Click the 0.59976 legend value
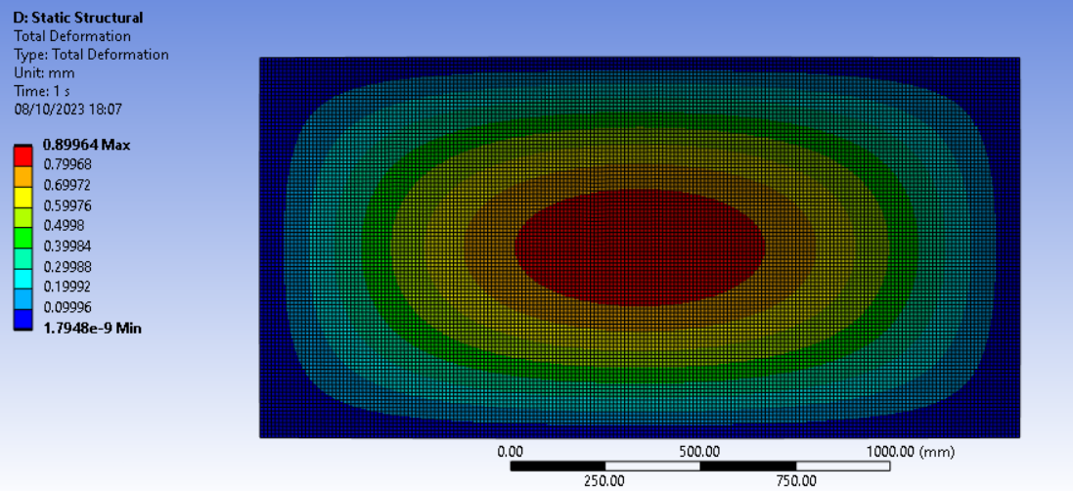 [67, 205]
